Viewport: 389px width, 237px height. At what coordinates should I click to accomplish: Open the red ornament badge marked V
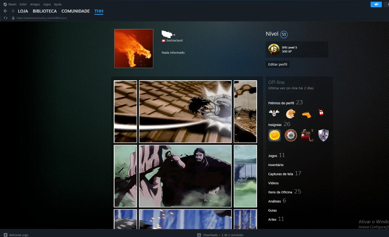point(307,135)
